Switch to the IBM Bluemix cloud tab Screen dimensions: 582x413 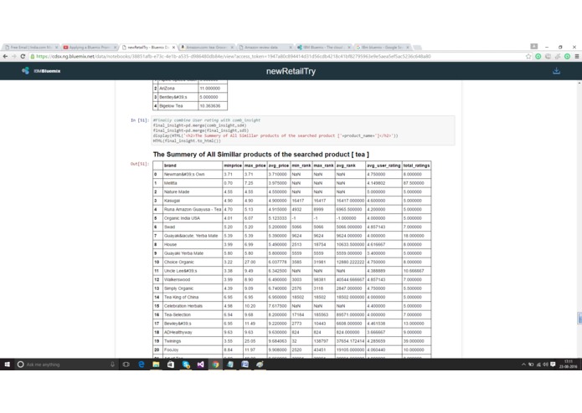click(323, 48)
